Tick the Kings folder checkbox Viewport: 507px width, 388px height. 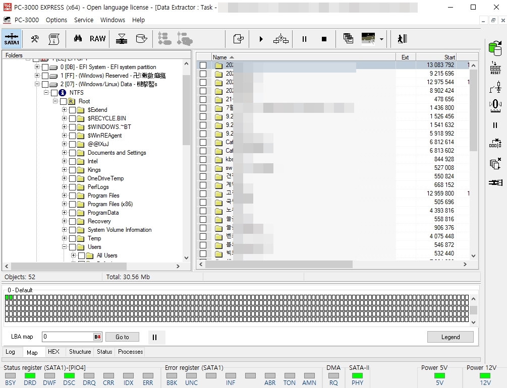tap(73, 170)
